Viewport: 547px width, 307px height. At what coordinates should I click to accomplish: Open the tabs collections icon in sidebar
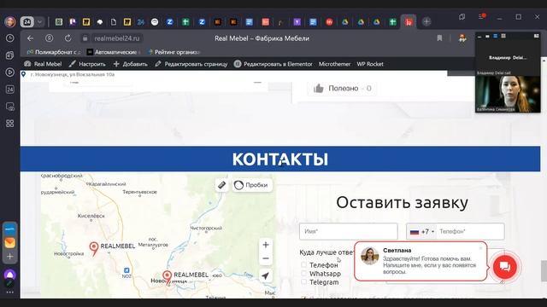tap(9, 55)
